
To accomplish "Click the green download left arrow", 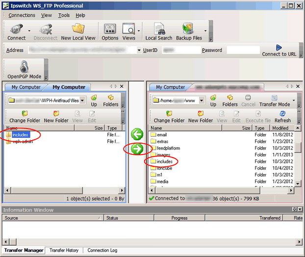I will (x=137, y=134).
